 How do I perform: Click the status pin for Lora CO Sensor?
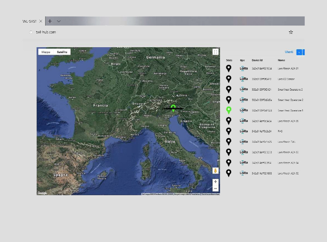tap(229, 79)
